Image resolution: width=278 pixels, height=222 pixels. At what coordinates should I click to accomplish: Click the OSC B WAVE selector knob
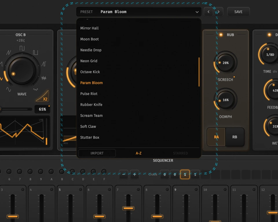(22, 71)
